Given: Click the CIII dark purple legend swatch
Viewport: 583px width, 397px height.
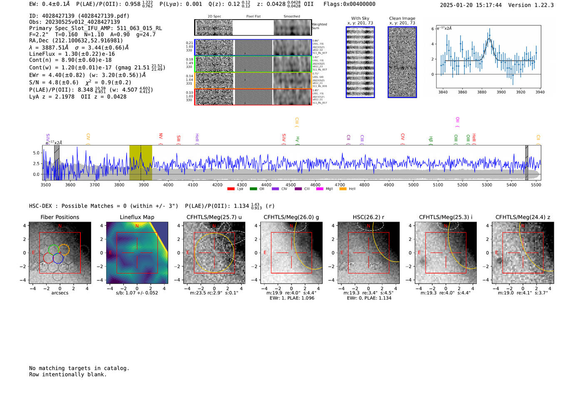Looking at the screenshot, I should [298, 189].
